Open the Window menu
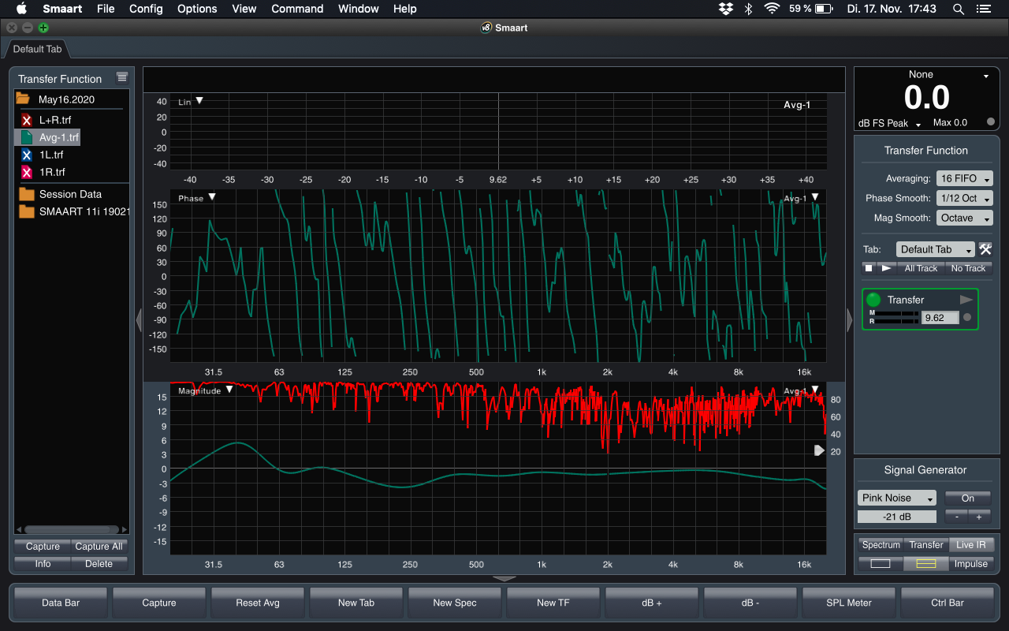The width and height of the screenshot is (1009, 631). pos(358,9)
